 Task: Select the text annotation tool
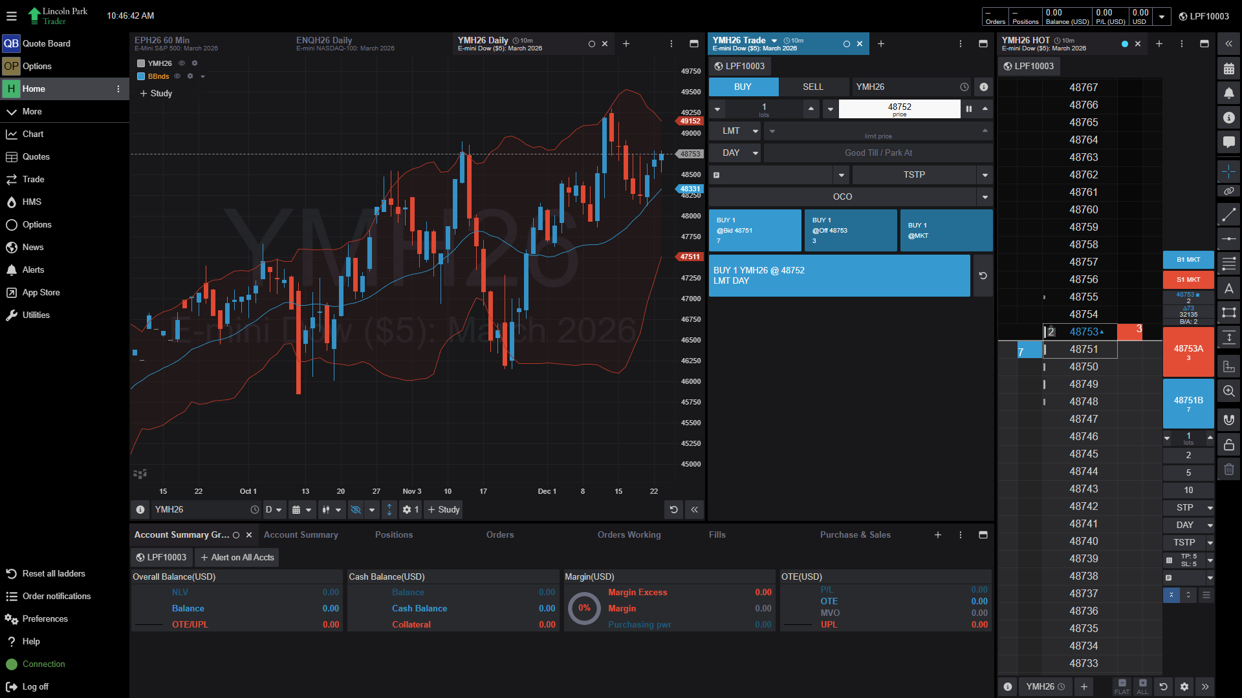(1229, 289)
